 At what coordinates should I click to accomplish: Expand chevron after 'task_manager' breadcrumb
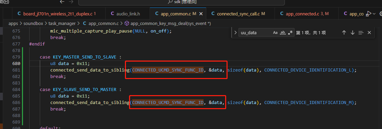click(x=79, y=24)
